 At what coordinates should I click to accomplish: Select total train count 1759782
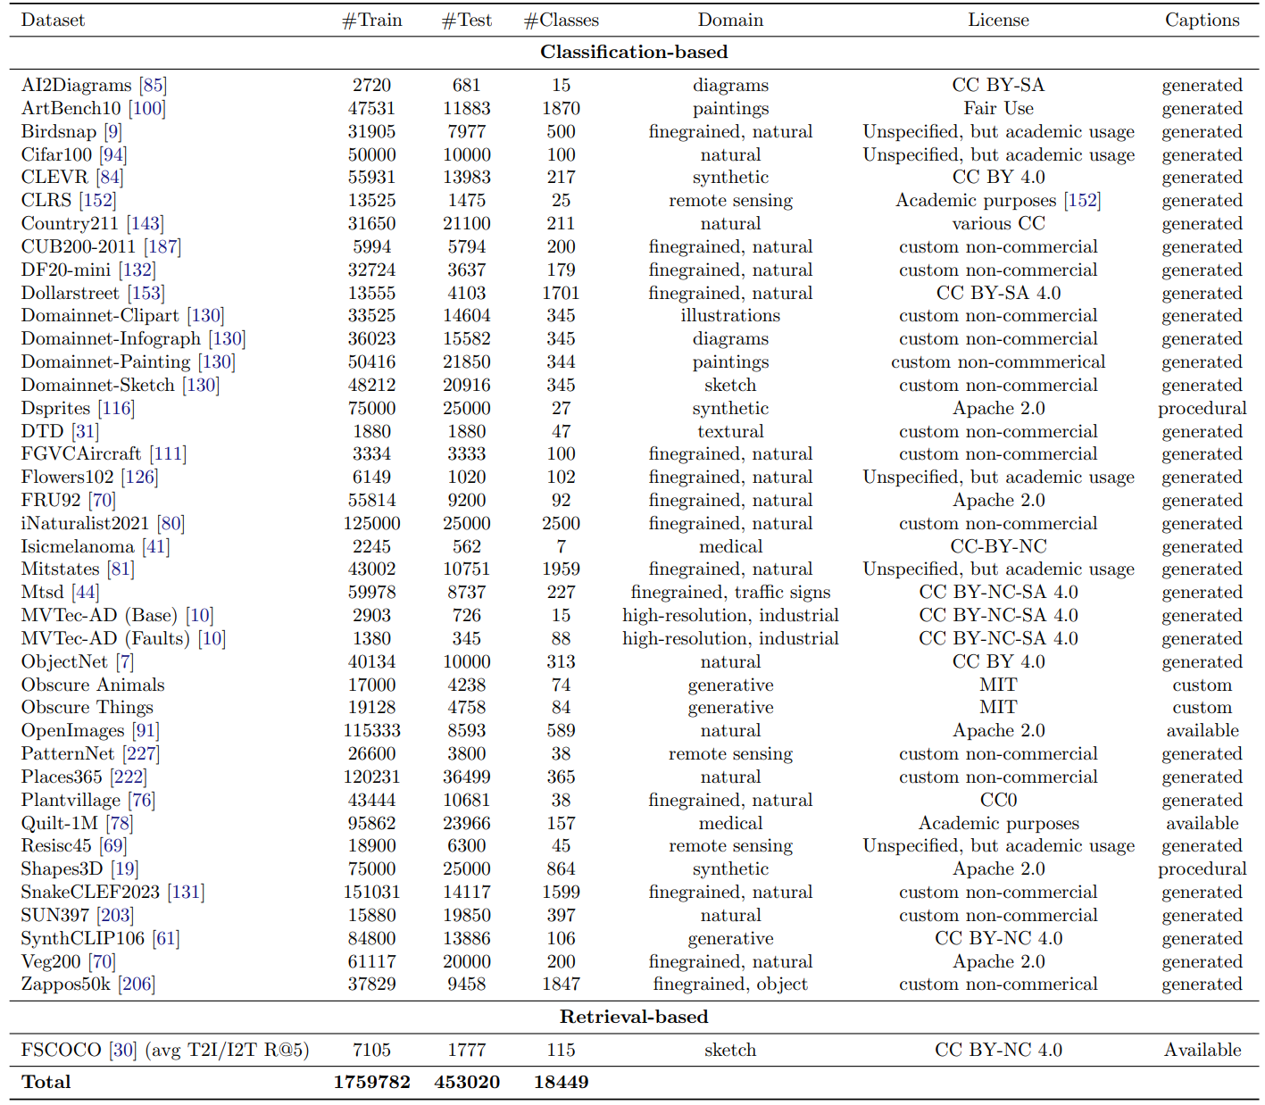[x=372, y=1082]
